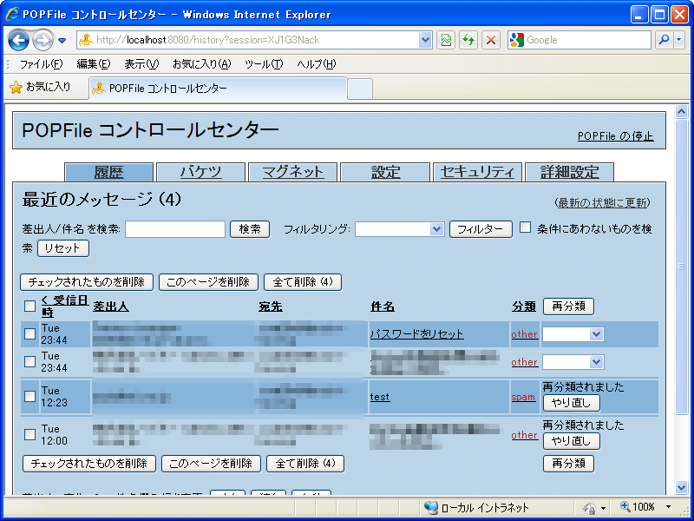Open the 編集(E) menu

pyautogui.click(x=94, y=64)
